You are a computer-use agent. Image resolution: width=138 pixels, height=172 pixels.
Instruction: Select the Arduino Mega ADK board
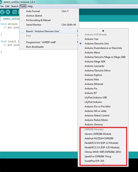point(103,62)
